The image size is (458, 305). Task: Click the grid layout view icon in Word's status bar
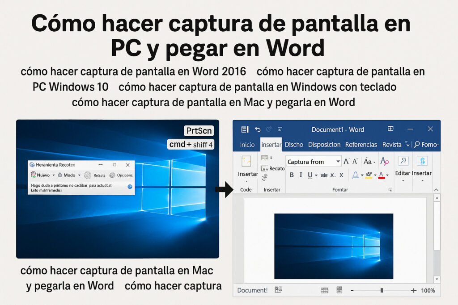point(324,290)
